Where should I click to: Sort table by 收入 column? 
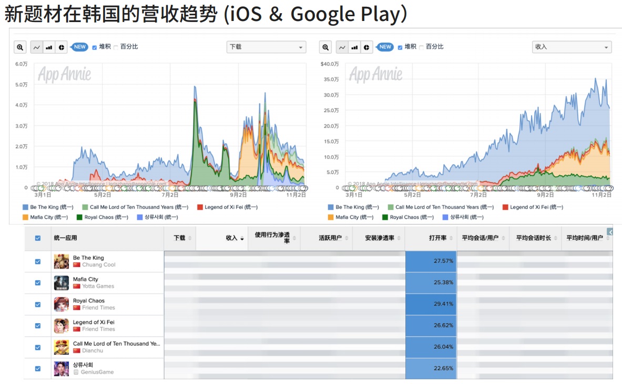[x=222, y=238]
